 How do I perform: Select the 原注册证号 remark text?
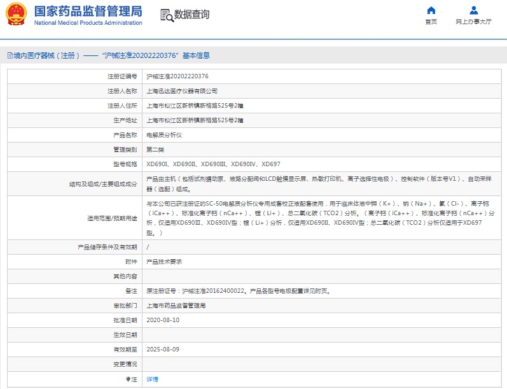(x=239, y=291)
